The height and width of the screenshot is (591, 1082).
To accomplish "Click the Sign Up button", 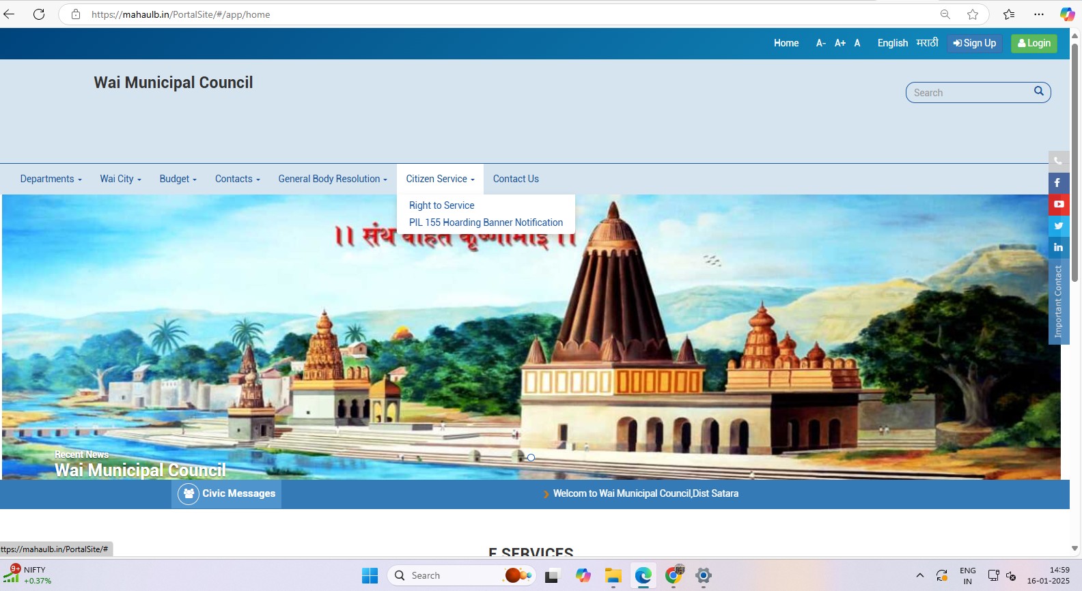I will pos(975,43).
